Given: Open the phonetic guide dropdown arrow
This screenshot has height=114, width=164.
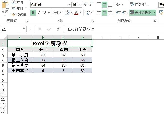Looking at the screenshot, I should tap(92, 13).
